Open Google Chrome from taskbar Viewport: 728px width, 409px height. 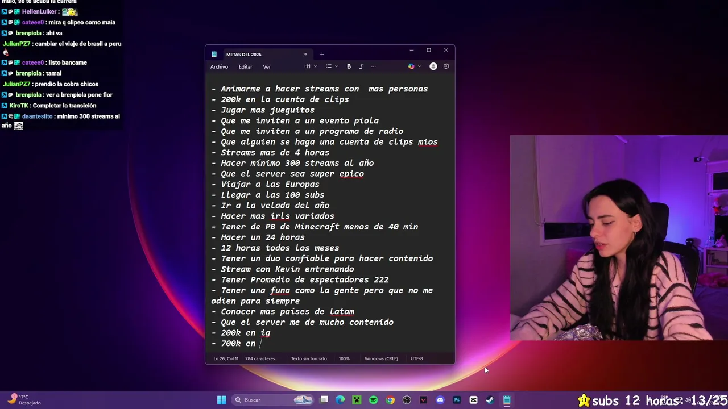click(390, 400)
